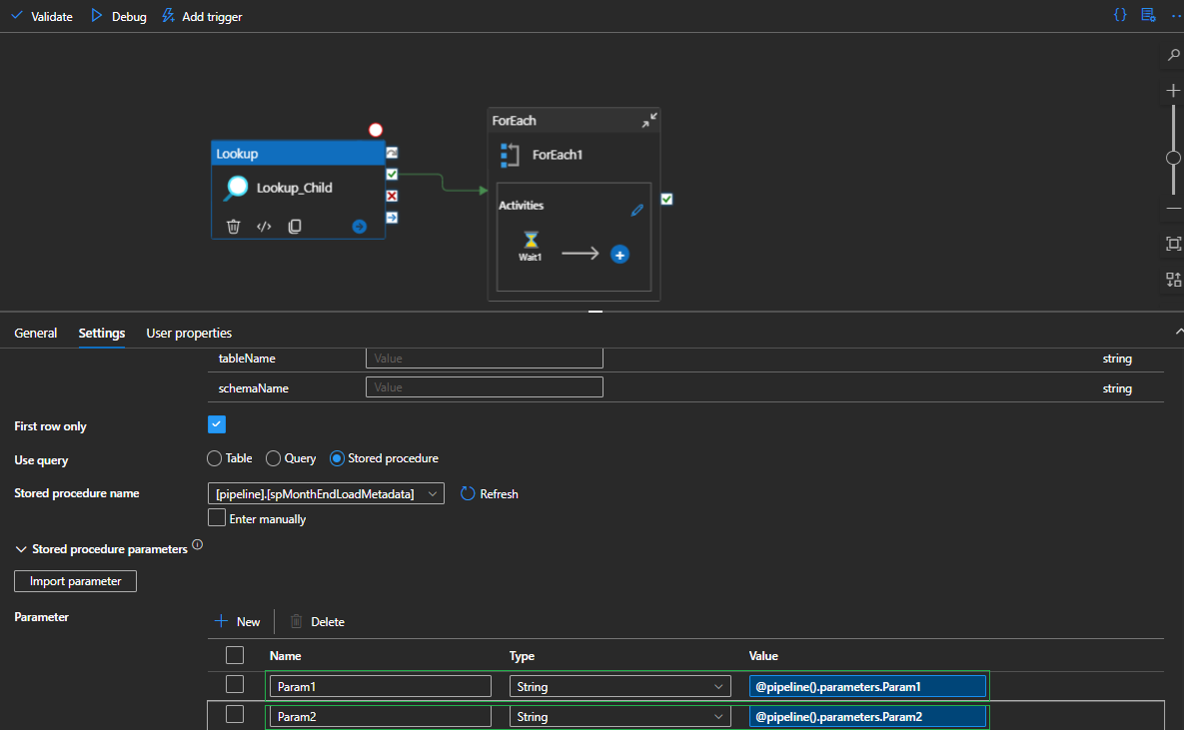Click the tableName value field
Viewport: 1184px width, 730px height.
484,358
